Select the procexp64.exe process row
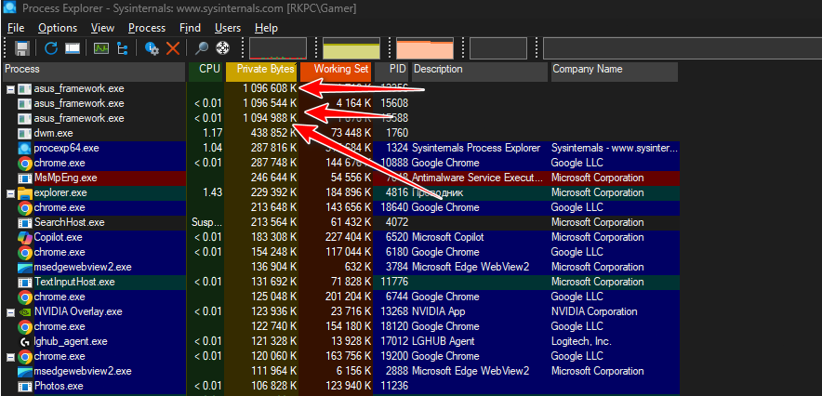Viewport: 822px width, 396px height. pyautogui.click(x=340, y=148)
